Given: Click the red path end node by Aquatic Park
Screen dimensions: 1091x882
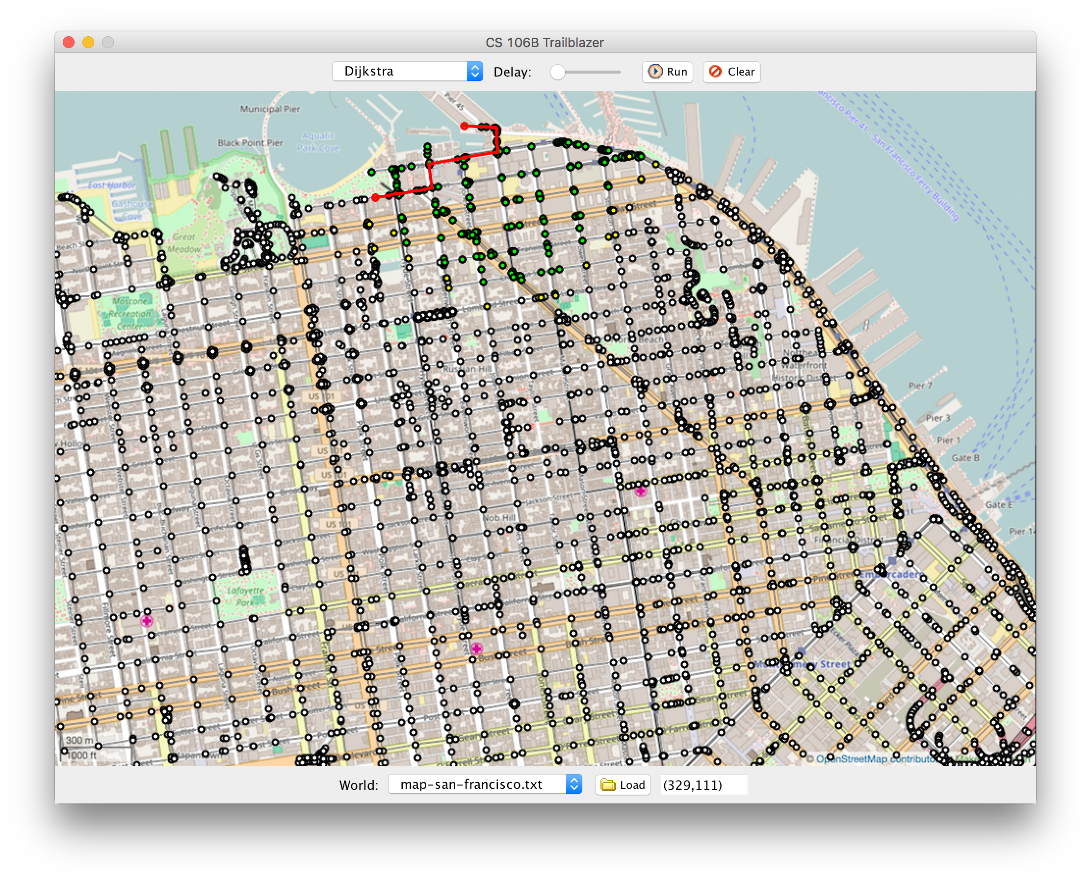Looking at the screenshot, I should 375,198.
